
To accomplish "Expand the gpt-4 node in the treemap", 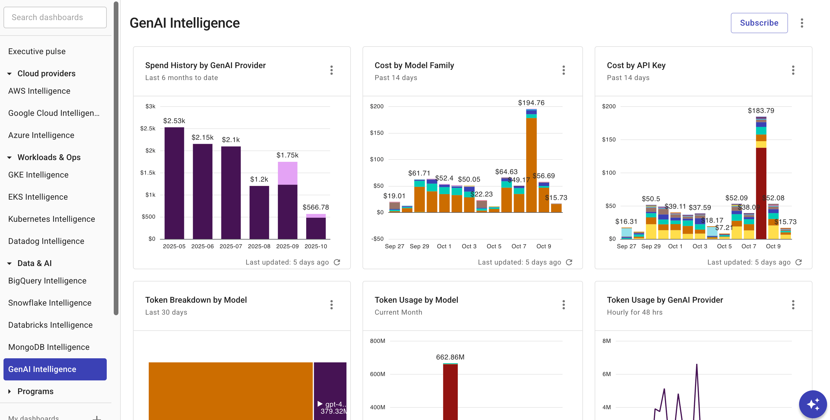I will tap(320, 404).
